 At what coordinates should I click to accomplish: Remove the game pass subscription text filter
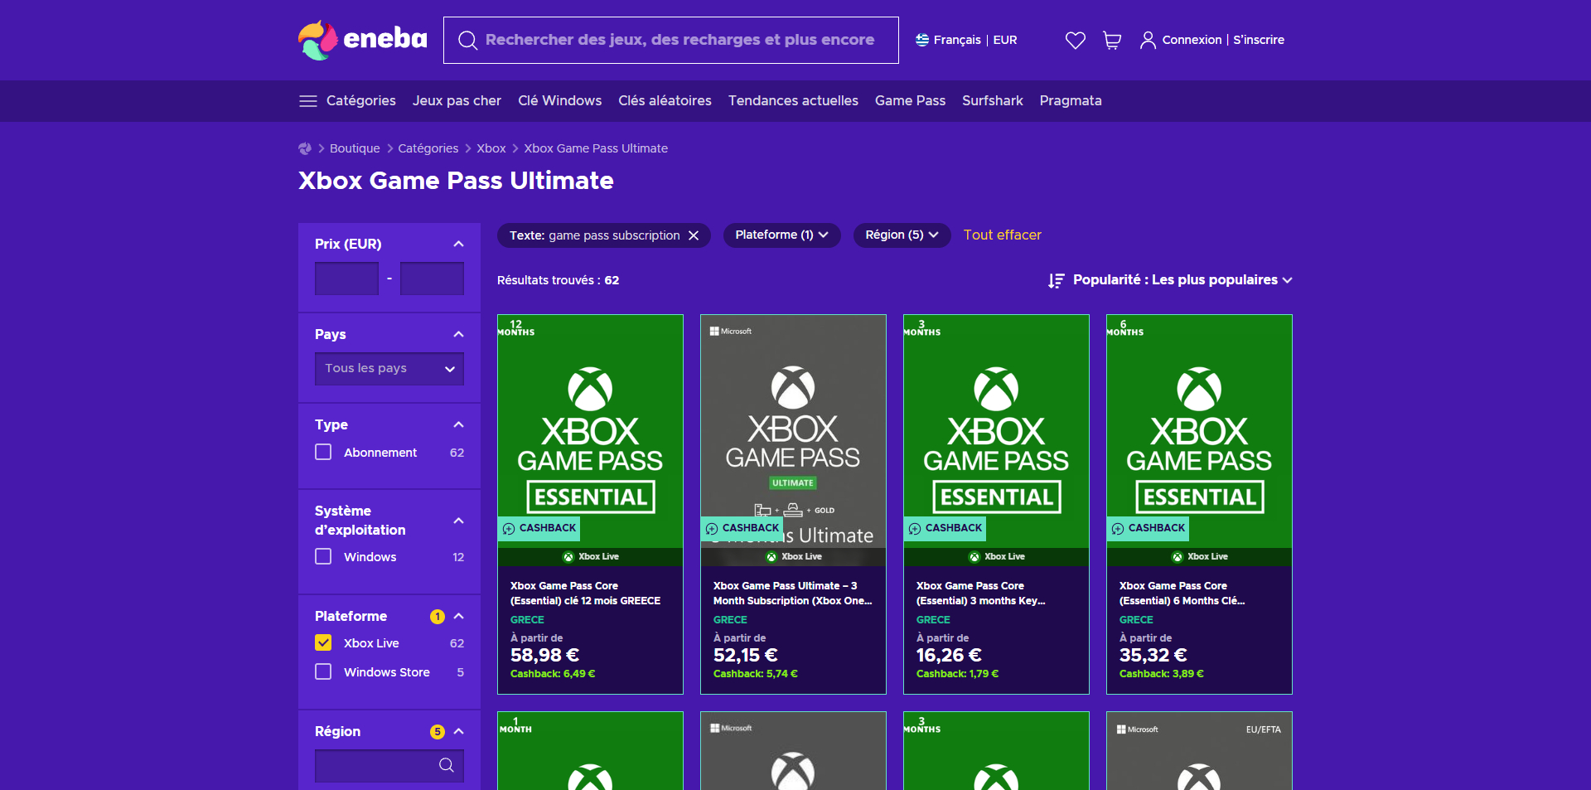click(694, 235)
